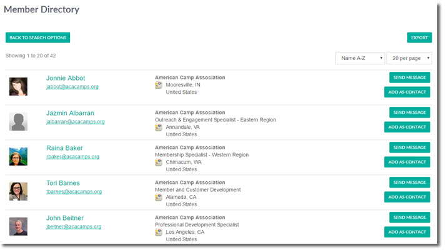Screen dimensions: 446x250
Task: Open map icon next to Annandale, VA
Action: (x=159, y=127)
